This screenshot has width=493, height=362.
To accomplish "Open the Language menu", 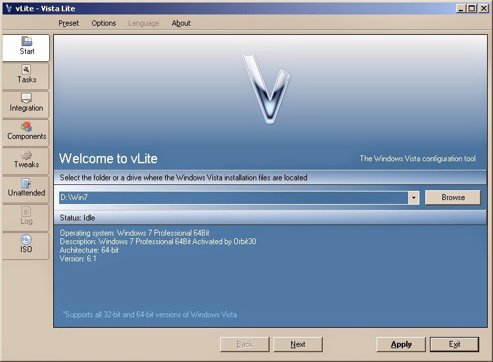I will tap(144, 23).
